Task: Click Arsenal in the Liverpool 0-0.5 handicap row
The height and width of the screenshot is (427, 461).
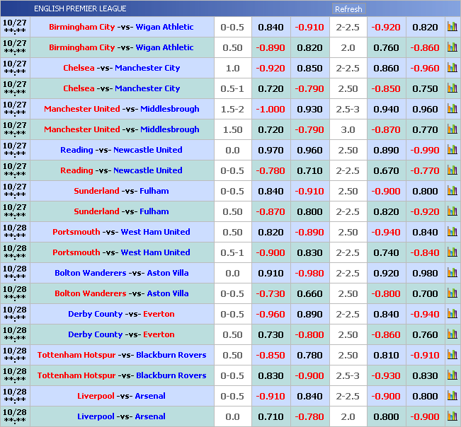Action: [x=149, y=397]
